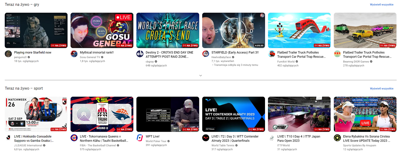Open J.LEAGUE International channel avatar
Screen dimensions: 400x154
[8, 138]
